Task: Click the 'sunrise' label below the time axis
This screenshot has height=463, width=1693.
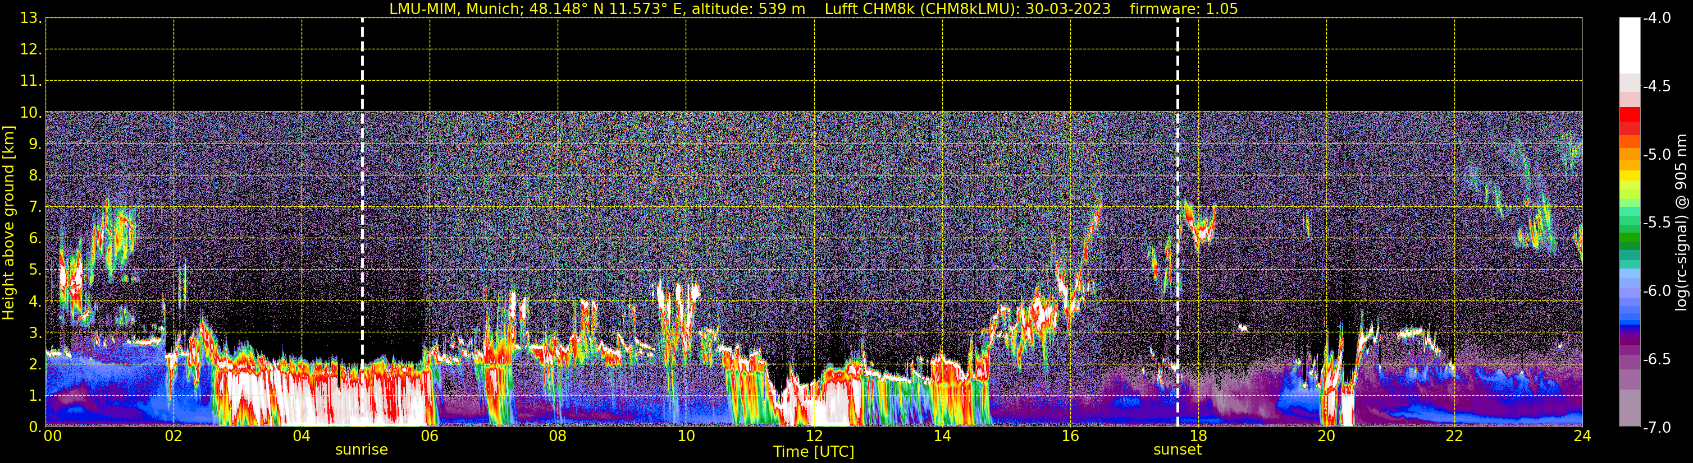Action: (x=362, y=450)
